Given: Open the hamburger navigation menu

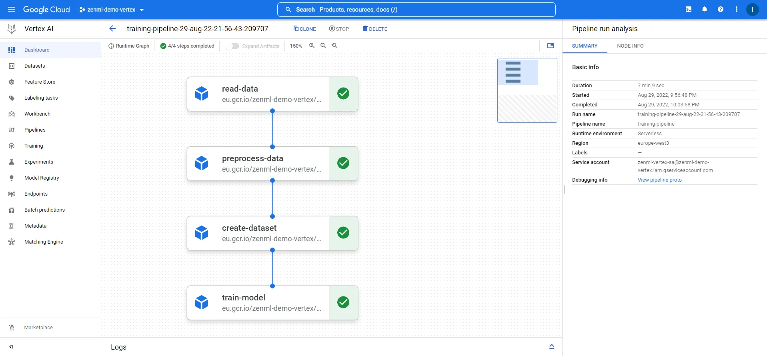Looking at the screenshot, I should coord(12,9).
